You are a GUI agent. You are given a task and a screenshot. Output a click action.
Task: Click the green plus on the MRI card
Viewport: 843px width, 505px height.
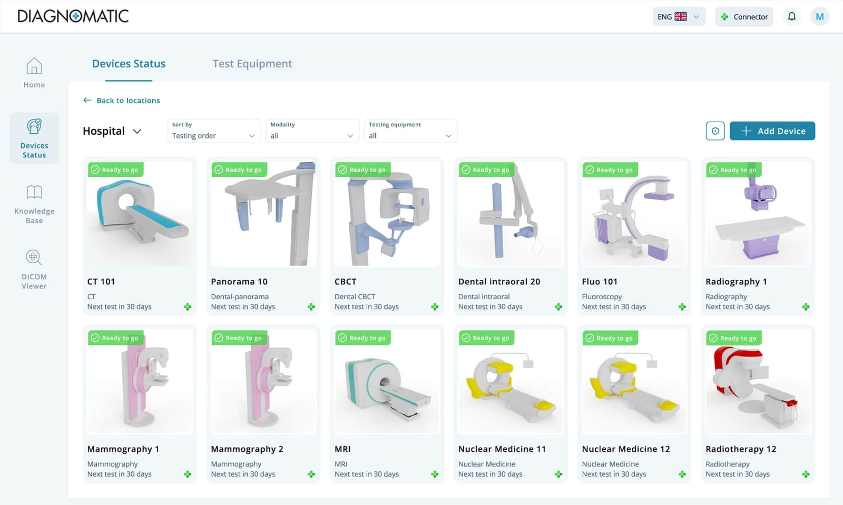tap(435, 473)
